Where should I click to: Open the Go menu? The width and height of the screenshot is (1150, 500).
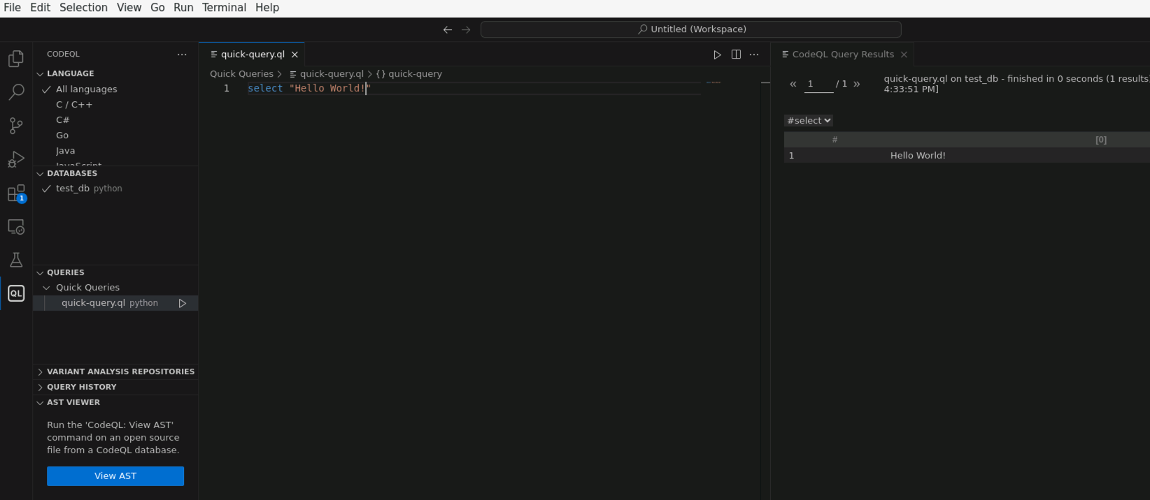[x=158, y=8]
